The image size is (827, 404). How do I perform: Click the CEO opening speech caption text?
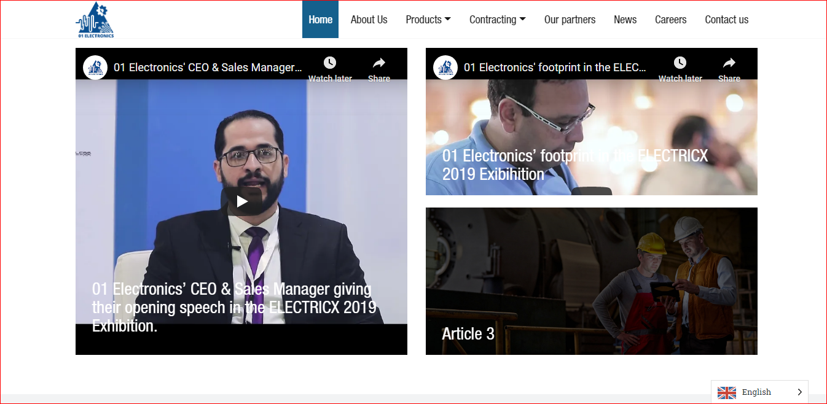click(x=234, y=307)
